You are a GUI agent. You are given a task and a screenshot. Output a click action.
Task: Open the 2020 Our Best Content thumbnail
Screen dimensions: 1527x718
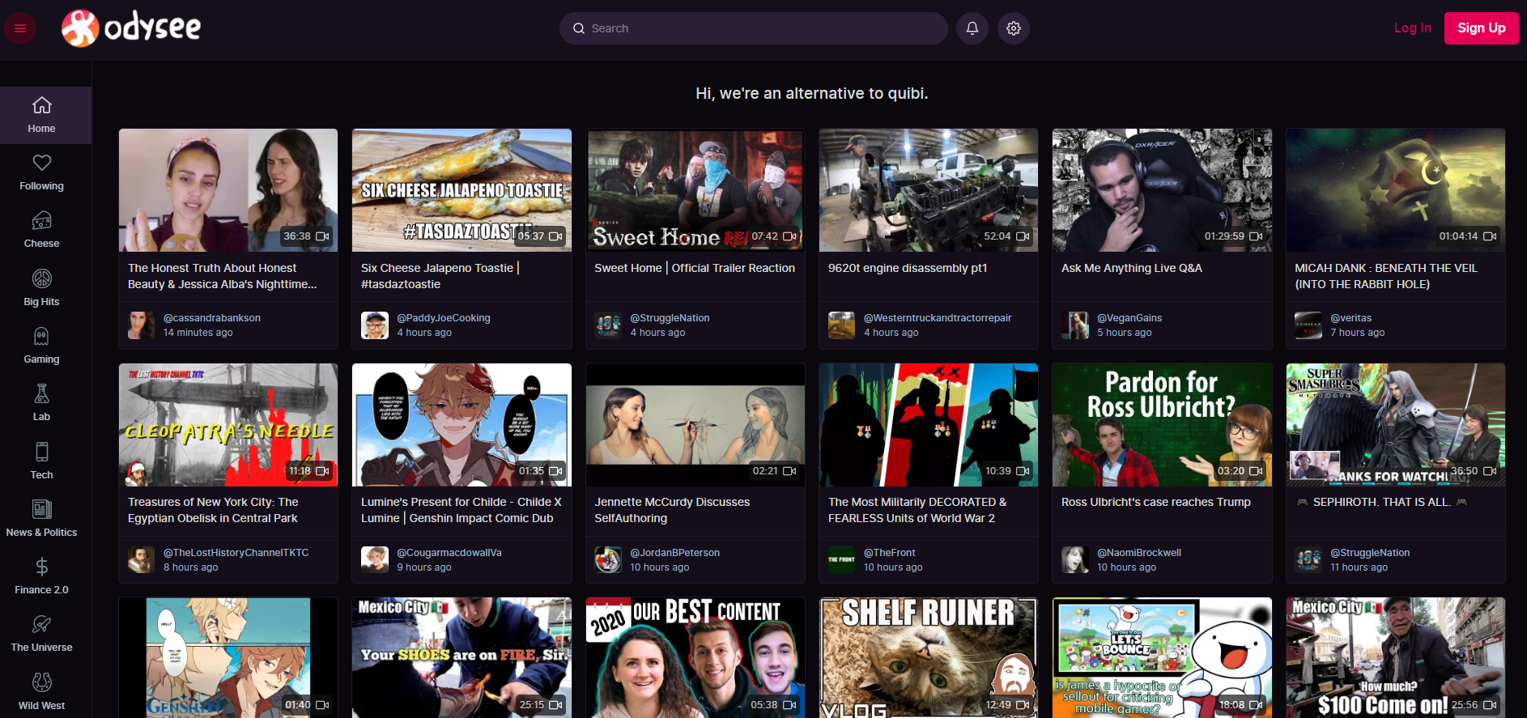[x=695, y=658]
